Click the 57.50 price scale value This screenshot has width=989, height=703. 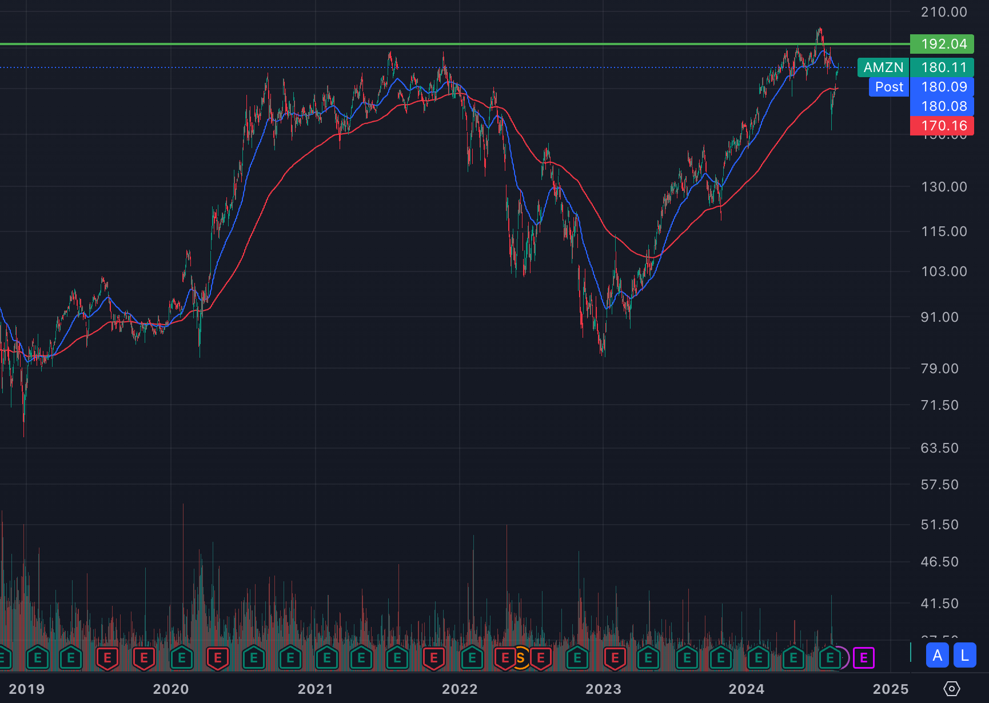point(940,485)
